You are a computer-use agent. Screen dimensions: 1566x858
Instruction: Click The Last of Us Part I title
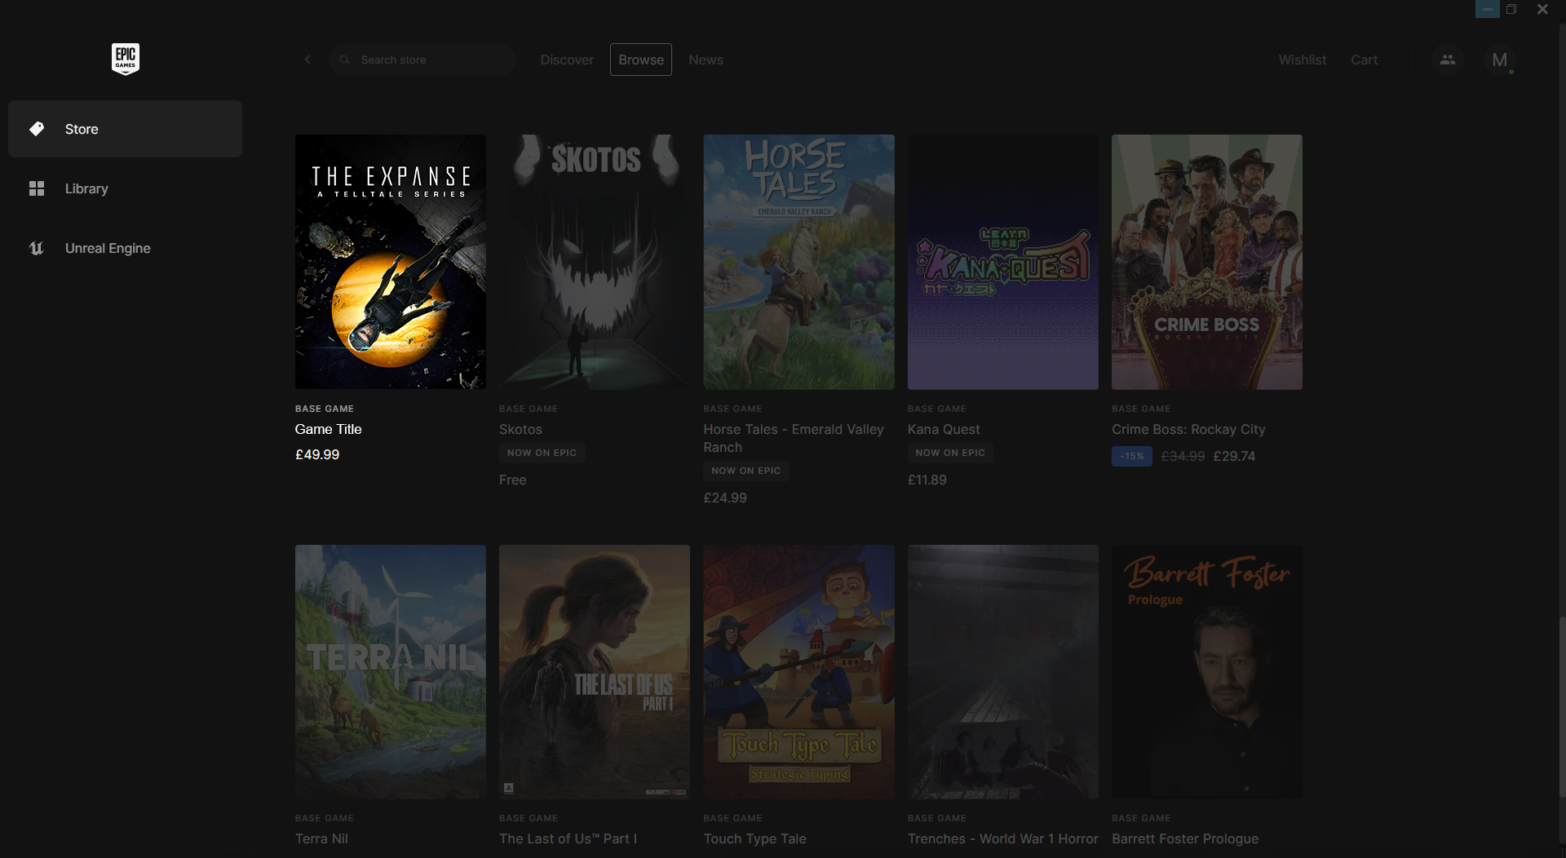(x=568, y=838)
